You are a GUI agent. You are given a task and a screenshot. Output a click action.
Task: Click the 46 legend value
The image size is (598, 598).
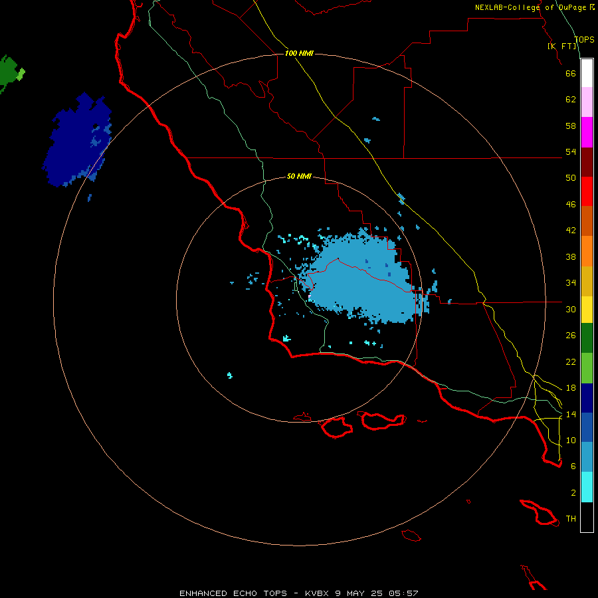[571, 205]
